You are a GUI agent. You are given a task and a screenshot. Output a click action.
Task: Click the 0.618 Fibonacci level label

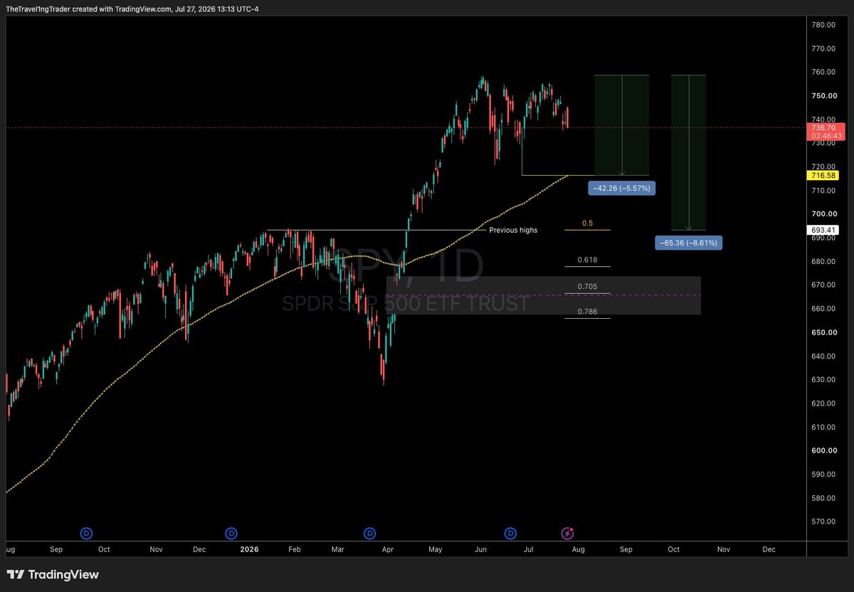[x=587, y=260]
